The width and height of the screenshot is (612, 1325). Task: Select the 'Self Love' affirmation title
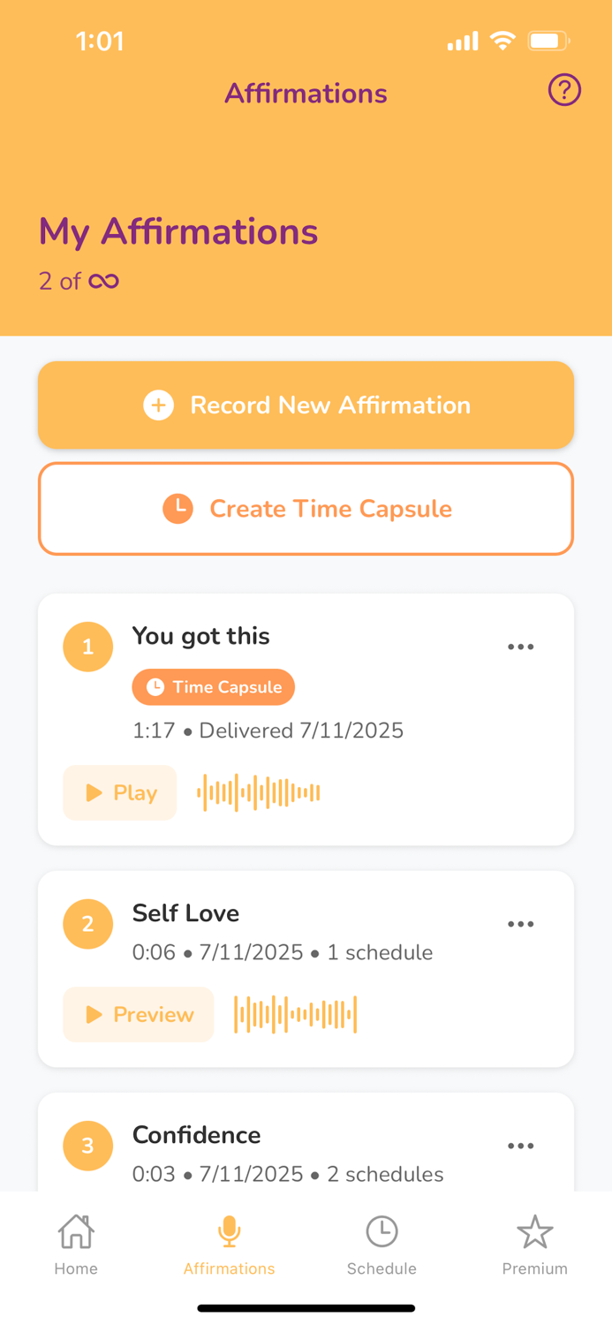(x=185, y=913)
